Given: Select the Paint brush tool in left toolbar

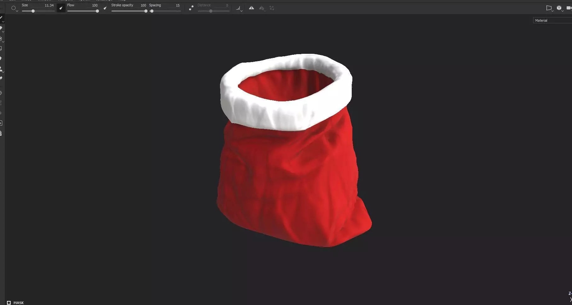Looking at the screenshot, I should tap(1, 18).
